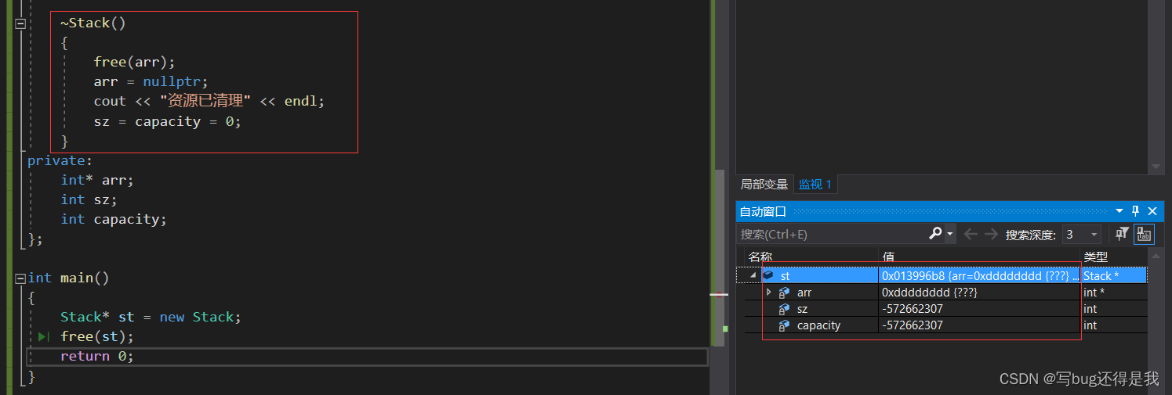Click the Autos list scroll-up arrow
The width and height of the screenshot is (1172, 395).
(1154, 257)
